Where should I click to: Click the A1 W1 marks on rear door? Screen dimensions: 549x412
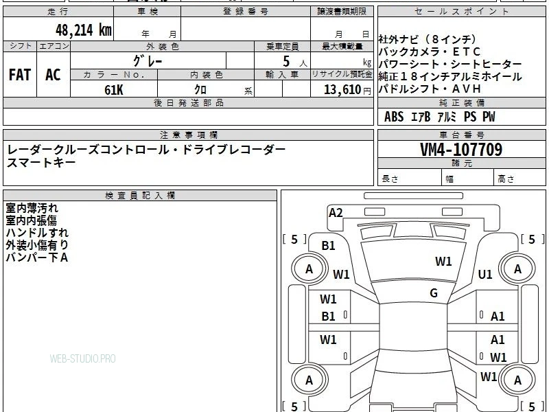(498, 349)
